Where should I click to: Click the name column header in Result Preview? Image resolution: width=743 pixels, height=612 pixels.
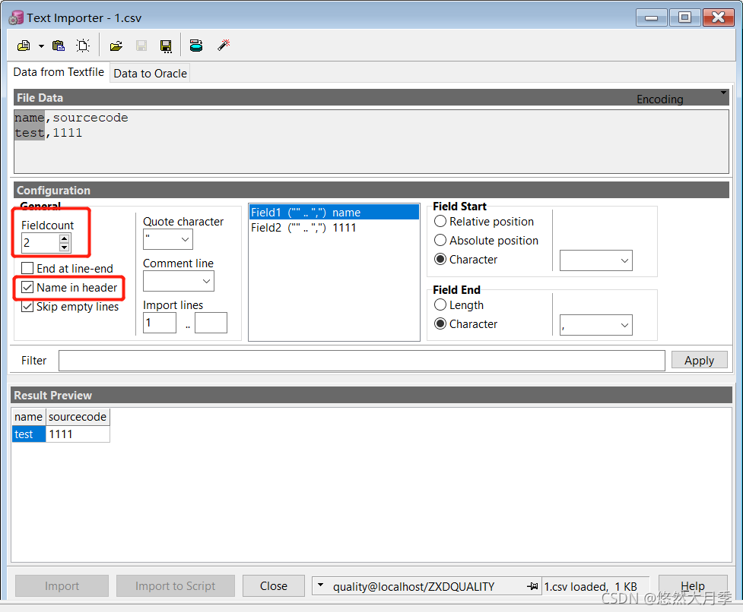pos(28,417)
